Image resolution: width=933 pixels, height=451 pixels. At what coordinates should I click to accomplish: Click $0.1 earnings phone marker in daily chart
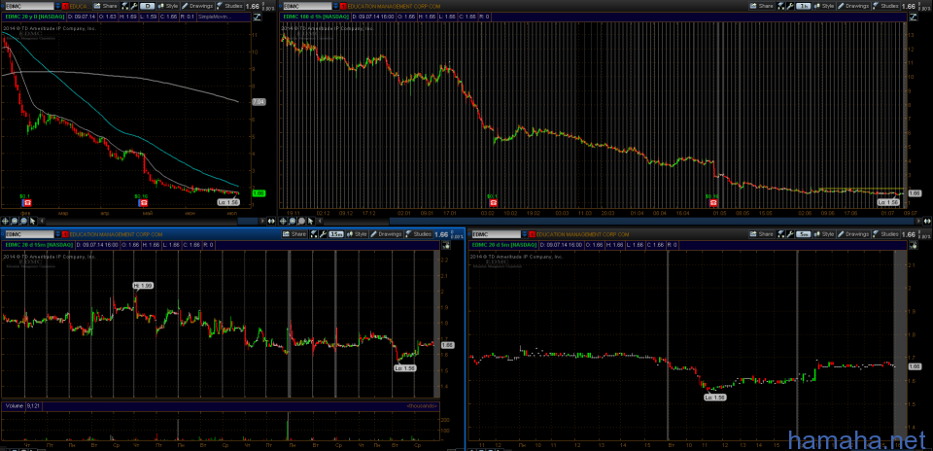27,202
